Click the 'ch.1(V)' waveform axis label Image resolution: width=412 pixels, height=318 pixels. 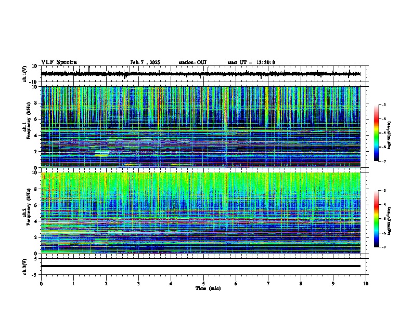tap(25, 74)
